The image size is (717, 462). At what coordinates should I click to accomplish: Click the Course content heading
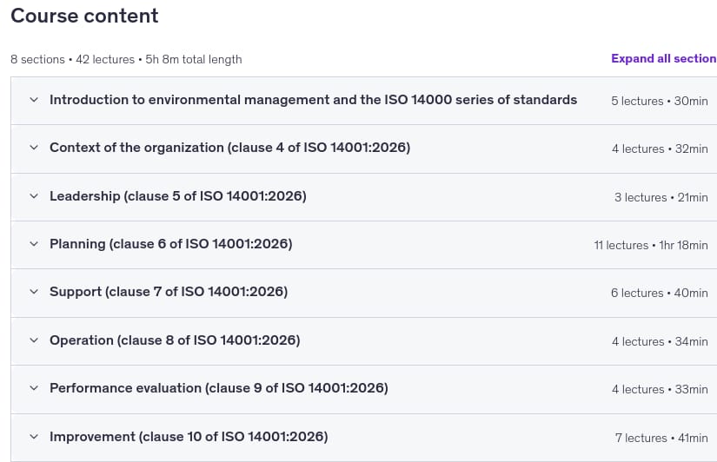pos(84,16)
